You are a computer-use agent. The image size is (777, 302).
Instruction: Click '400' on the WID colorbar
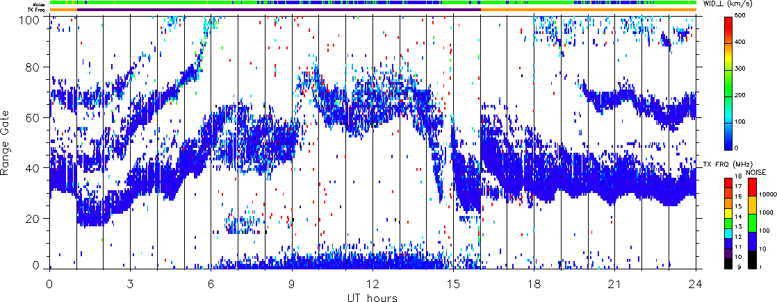(742, 43)
